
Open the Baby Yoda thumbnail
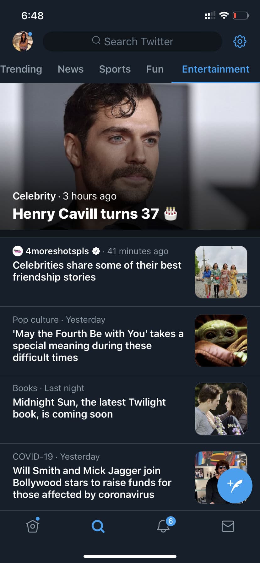click(221, 341)
